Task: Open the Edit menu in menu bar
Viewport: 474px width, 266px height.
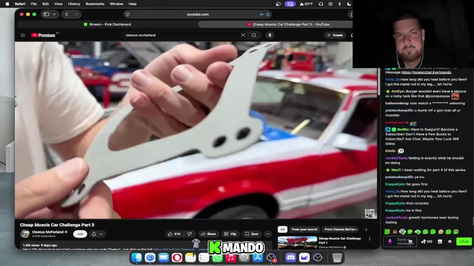Action: click(46, 4)
